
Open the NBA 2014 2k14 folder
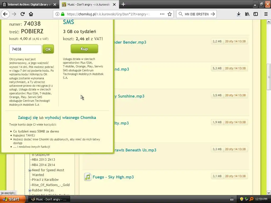pos(44,165)
